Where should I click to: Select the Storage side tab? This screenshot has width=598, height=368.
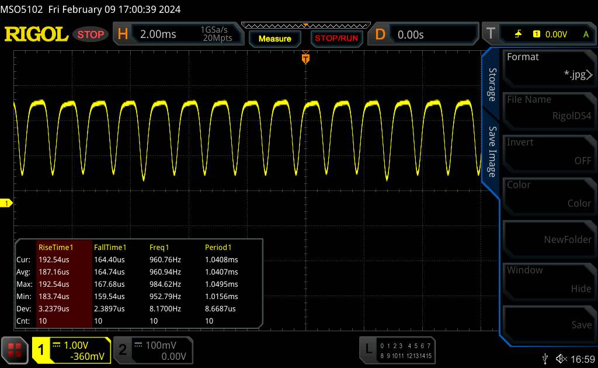(492, 84)
